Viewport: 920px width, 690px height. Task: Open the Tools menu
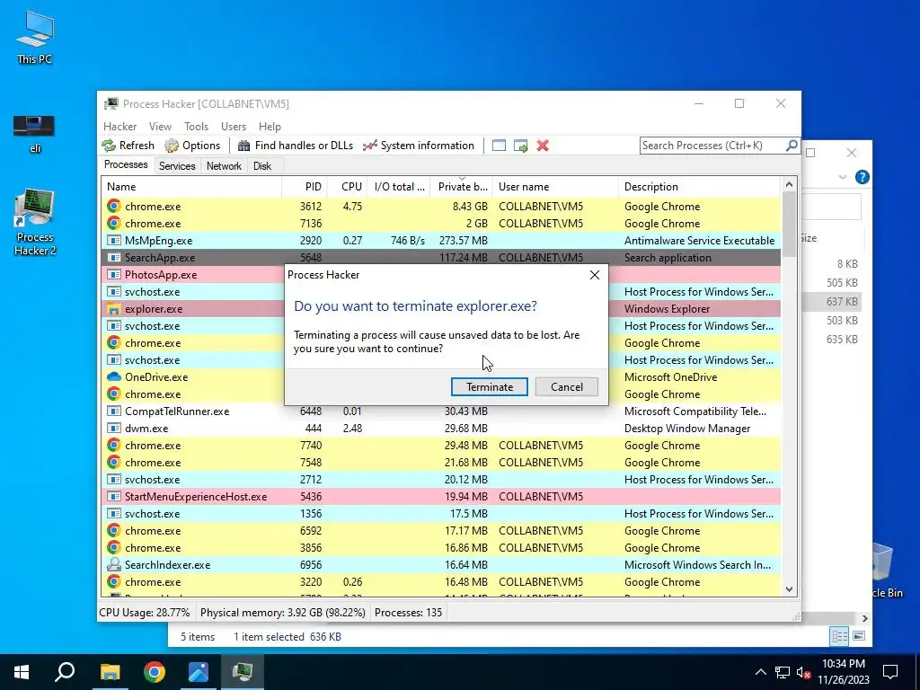click(x=196, y=126)
